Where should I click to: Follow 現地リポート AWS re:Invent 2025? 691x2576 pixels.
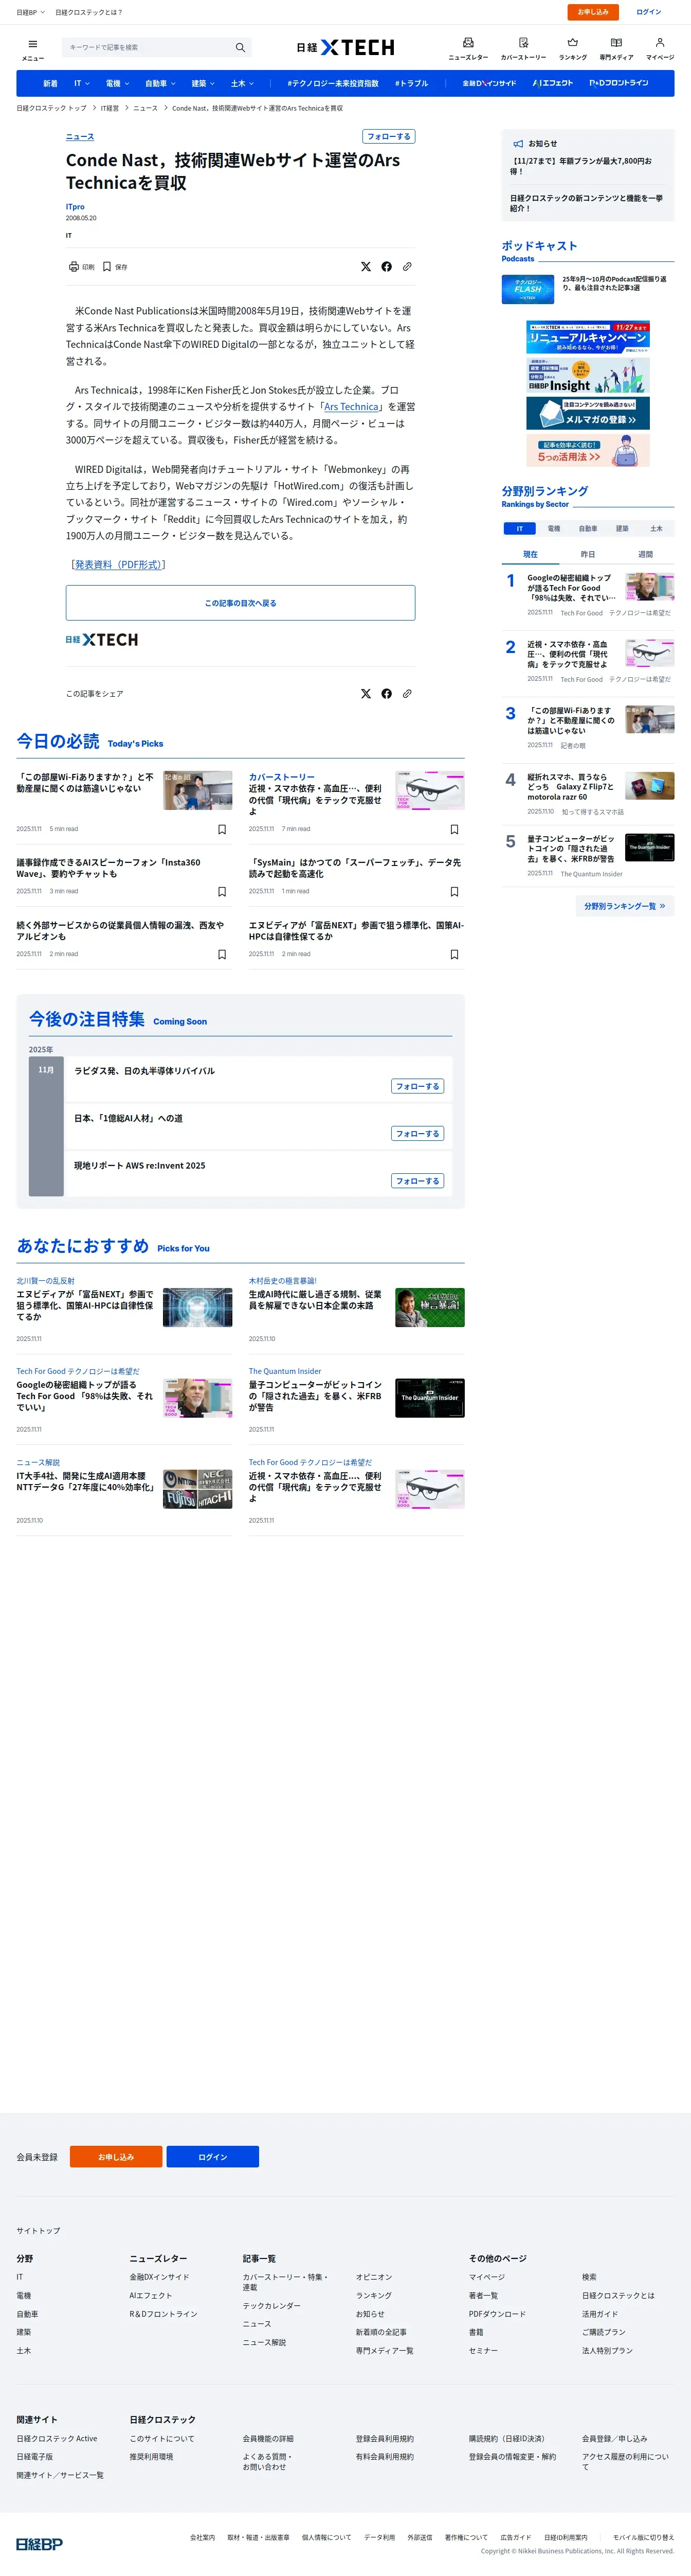coord(417,1181)
